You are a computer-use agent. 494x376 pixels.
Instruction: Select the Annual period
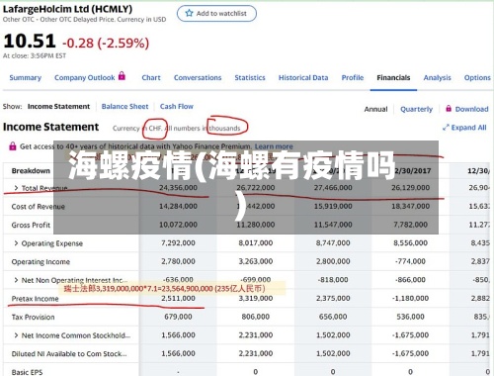point(375,109)
